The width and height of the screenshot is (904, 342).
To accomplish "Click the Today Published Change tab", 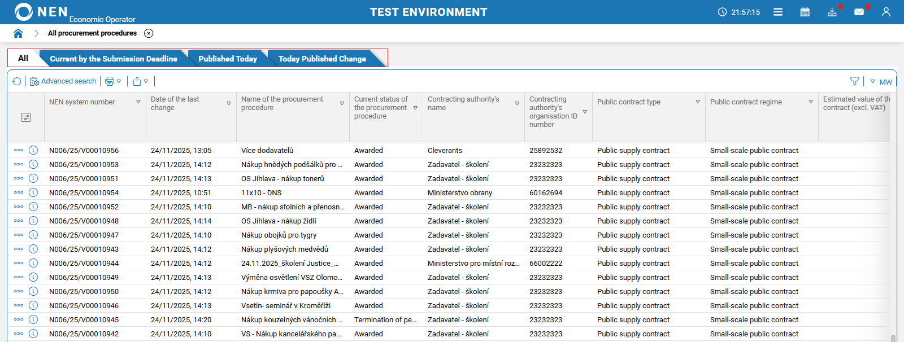I will point(322,59).
